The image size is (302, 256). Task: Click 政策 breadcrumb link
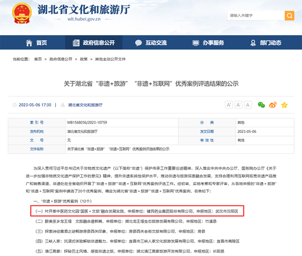pos(84,59)
